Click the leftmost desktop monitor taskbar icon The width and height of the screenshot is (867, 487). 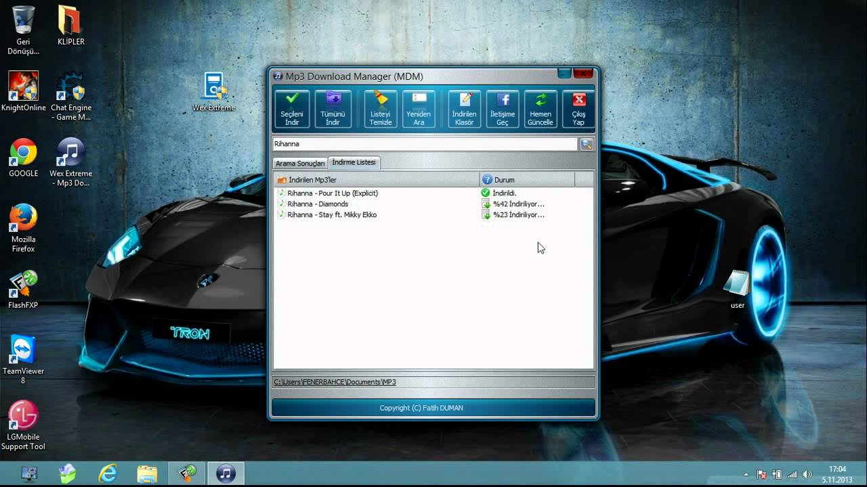coord(29,473)
